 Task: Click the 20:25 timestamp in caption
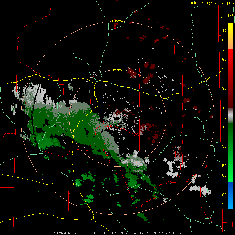coord(175,233)
